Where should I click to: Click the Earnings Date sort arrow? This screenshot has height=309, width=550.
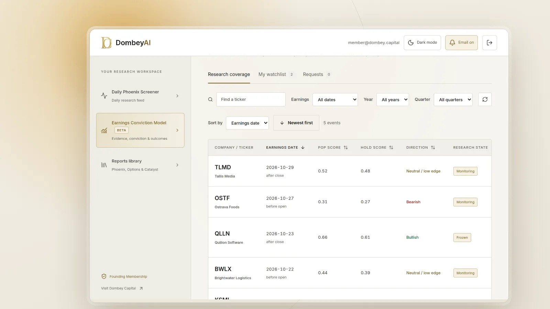[x=303, y=148]
